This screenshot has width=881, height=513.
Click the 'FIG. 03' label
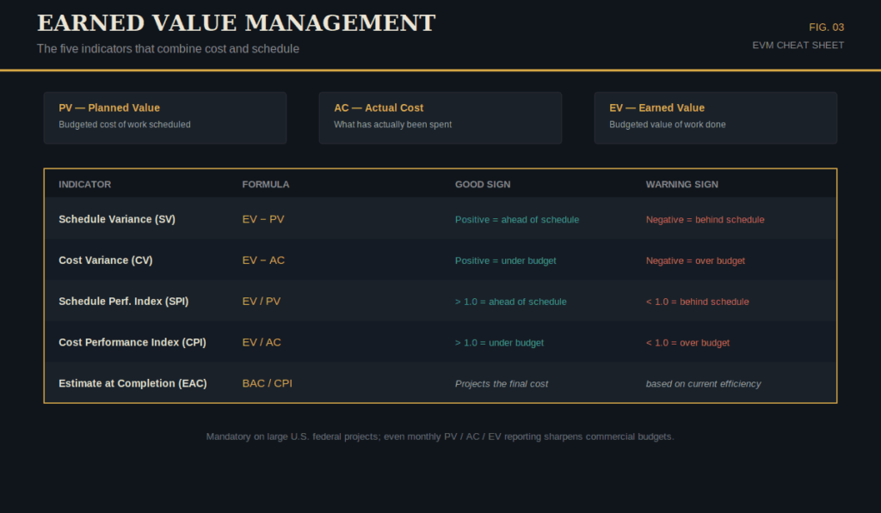(x=826, y=27)
